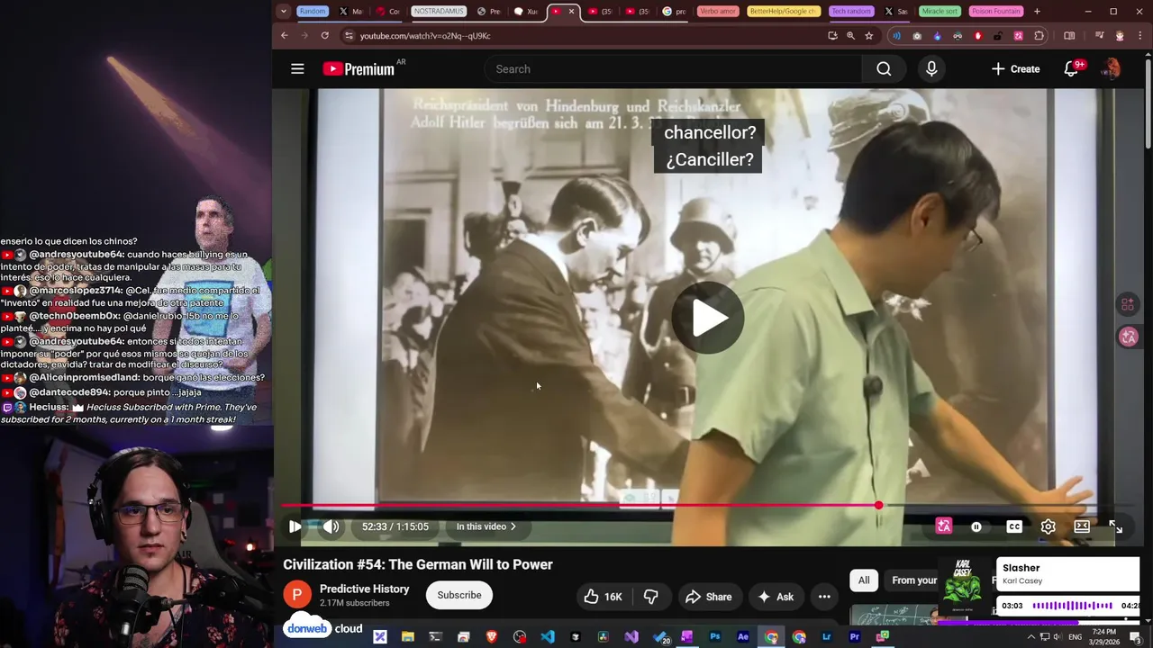Open the browser zoom magnifier icon

click(850, 36)
